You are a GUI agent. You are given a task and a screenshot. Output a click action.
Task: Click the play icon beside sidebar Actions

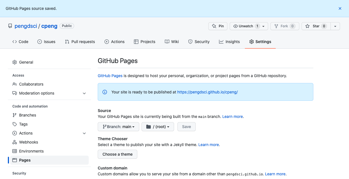15,133
